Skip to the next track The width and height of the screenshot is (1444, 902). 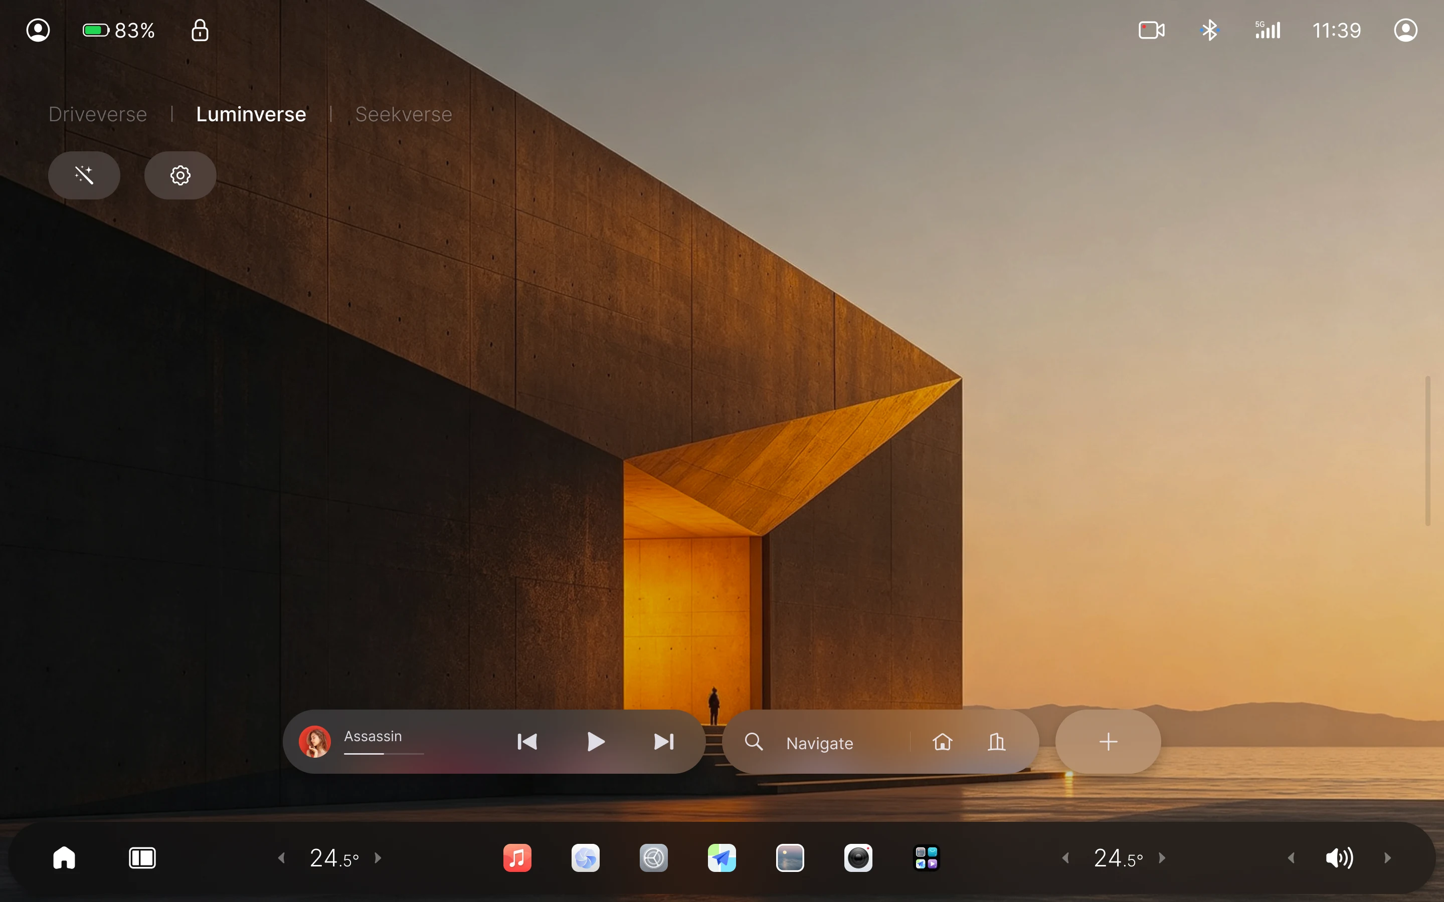(663, 742)
